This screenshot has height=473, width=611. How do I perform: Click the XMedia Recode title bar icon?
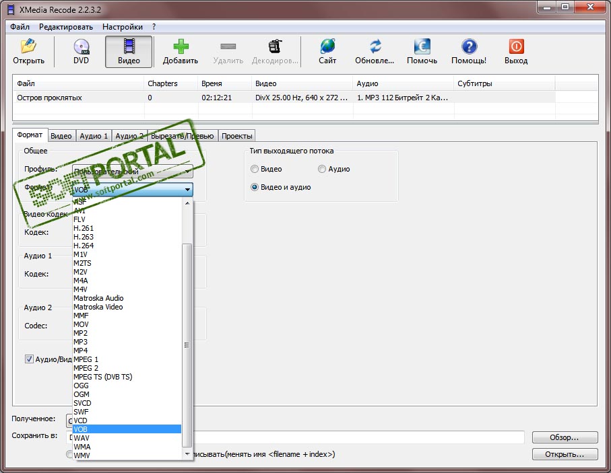11,9
